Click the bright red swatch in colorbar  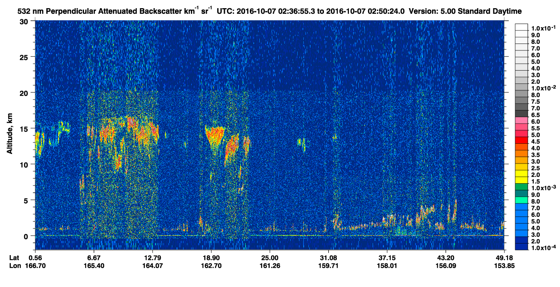point(522,140)
